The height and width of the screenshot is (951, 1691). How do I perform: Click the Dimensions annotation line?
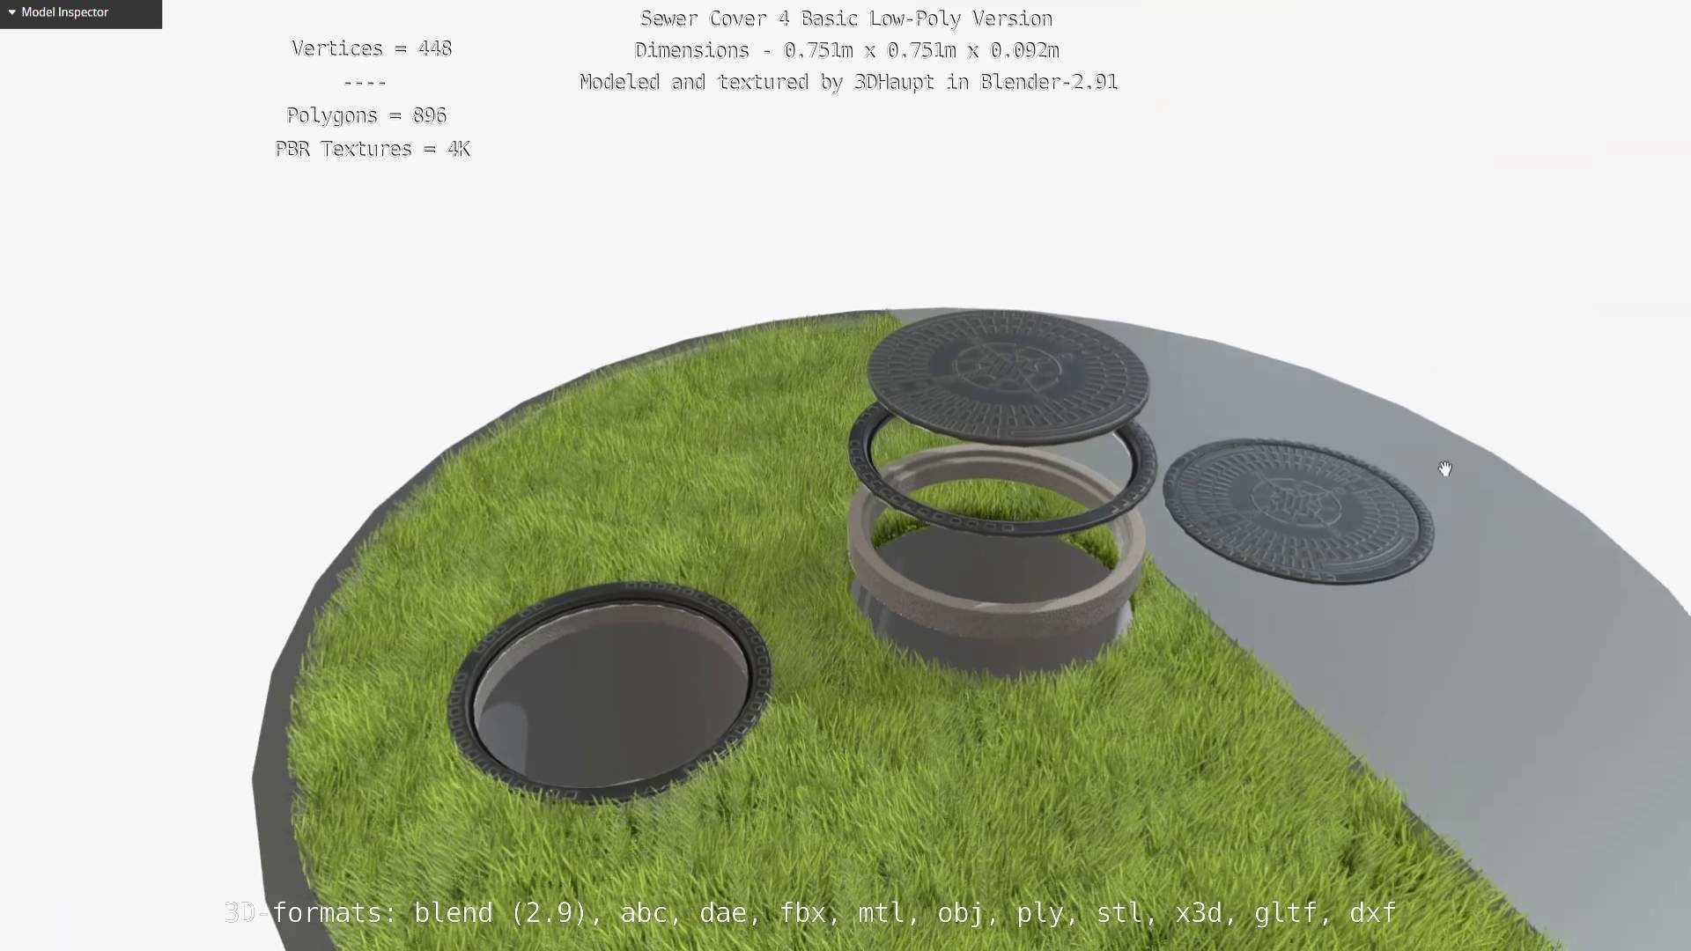[x=846, y=50]
